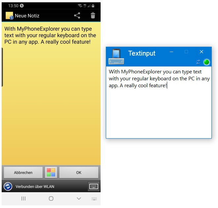The width and height of the screenshot is (218, 208).
Task: Tap the yellow note app icon
Action: click(x=9, y=15)
